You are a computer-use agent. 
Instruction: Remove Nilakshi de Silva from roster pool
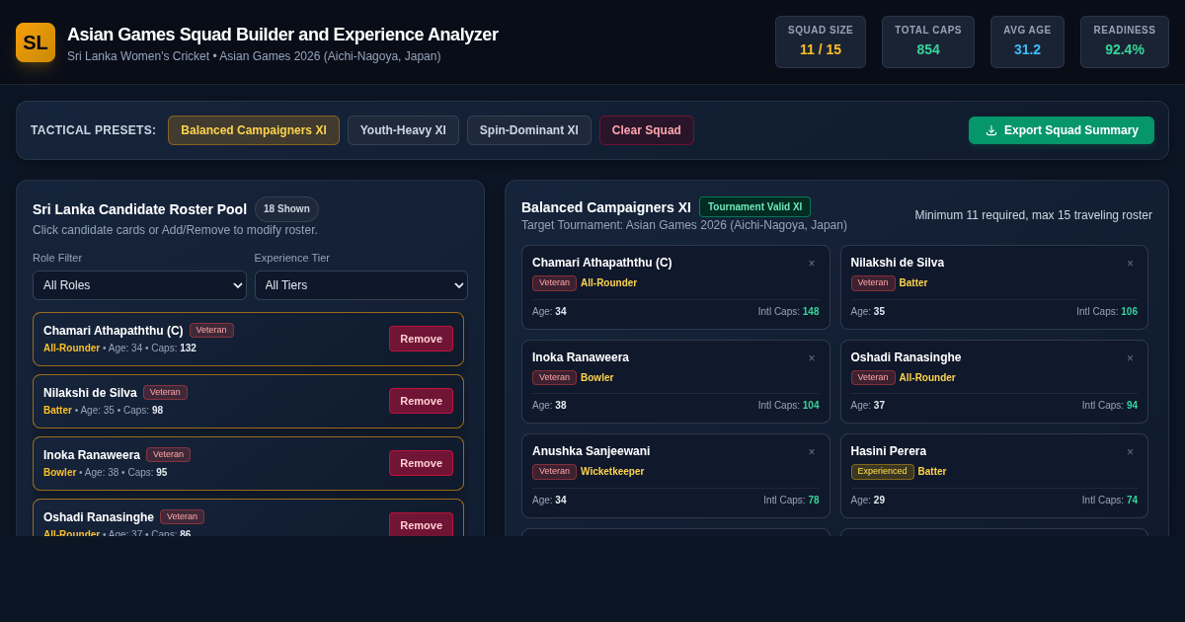coord(421,401)
